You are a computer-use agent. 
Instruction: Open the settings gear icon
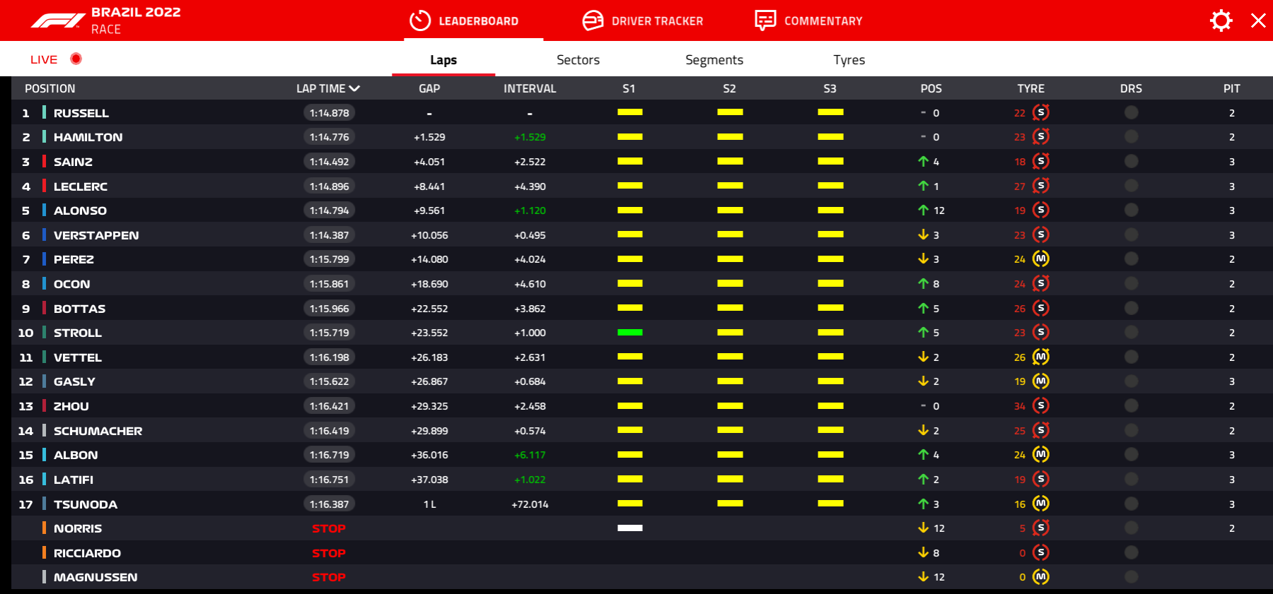1221,20
